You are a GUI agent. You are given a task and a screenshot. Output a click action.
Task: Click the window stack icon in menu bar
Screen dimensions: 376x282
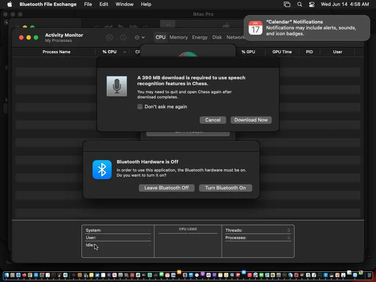[x=287, y=4]
